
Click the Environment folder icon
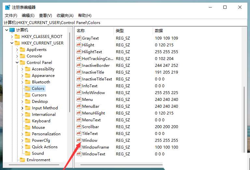(x=22, y=160)
